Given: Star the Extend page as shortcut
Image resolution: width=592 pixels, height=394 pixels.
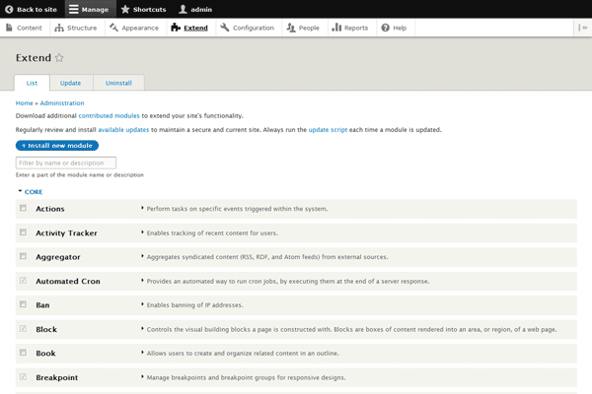Looking at the screenshot, I should pos(59,58).
